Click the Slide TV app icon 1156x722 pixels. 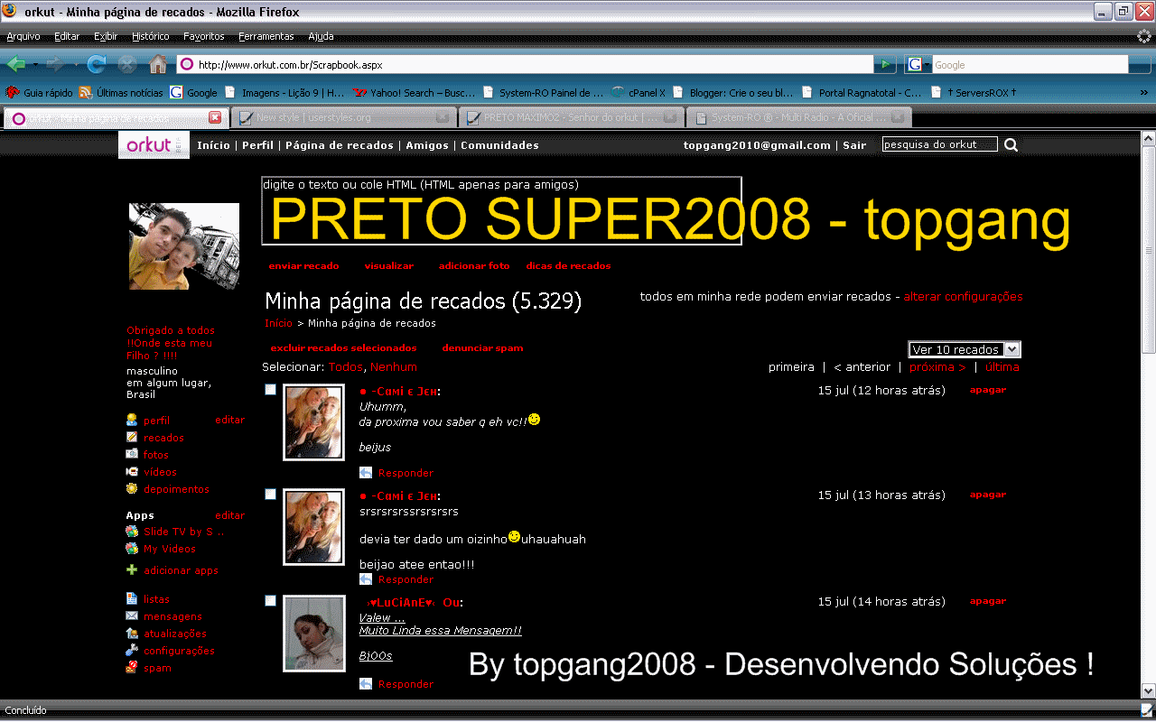point(132,532)
